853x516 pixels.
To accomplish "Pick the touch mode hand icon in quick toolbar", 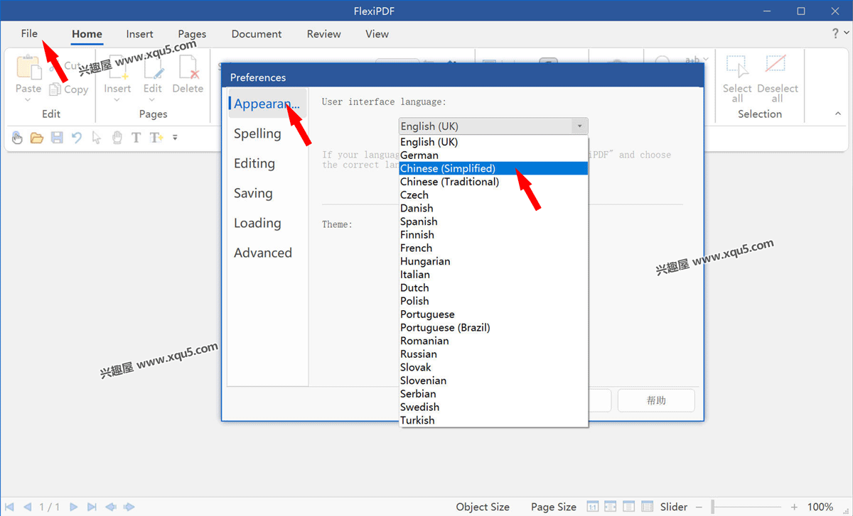I will tap(17, 138).
